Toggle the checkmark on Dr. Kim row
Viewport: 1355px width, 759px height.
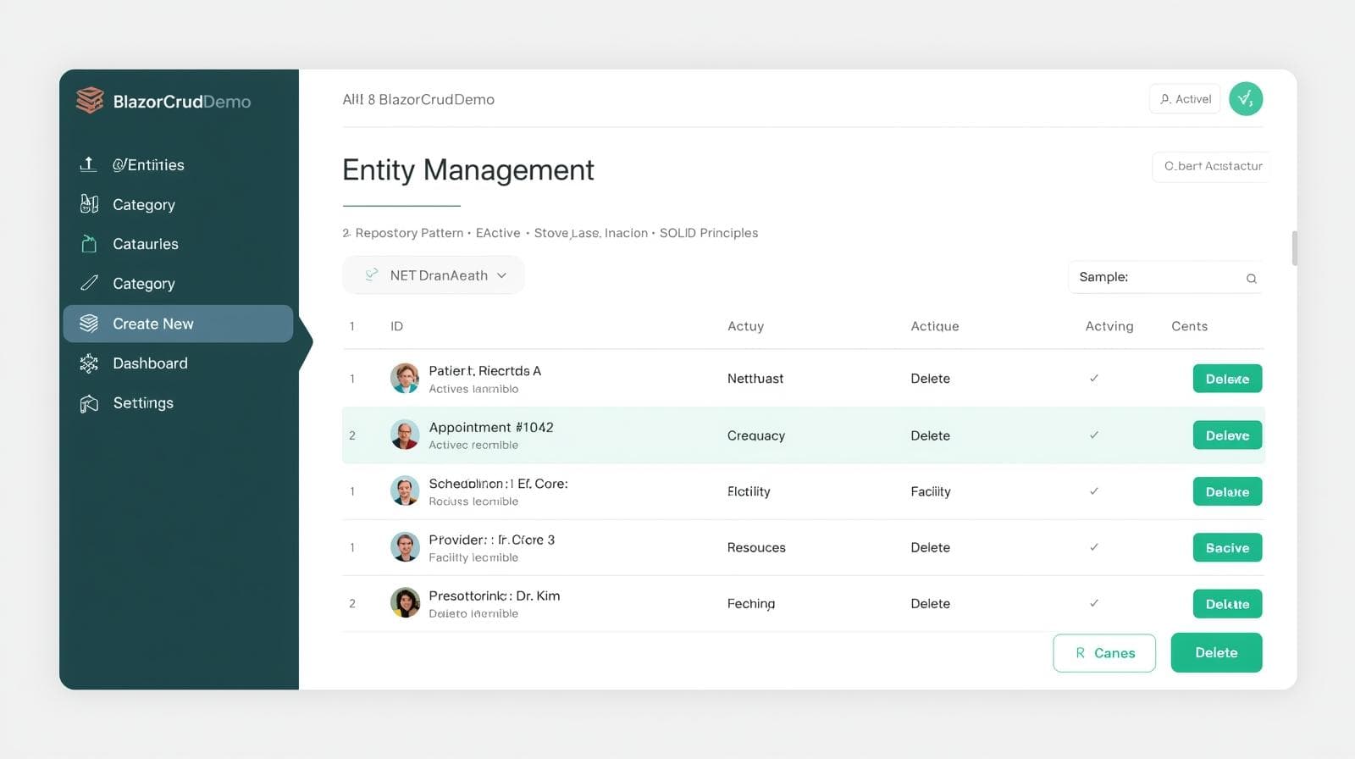click(x=1093, y=603)
